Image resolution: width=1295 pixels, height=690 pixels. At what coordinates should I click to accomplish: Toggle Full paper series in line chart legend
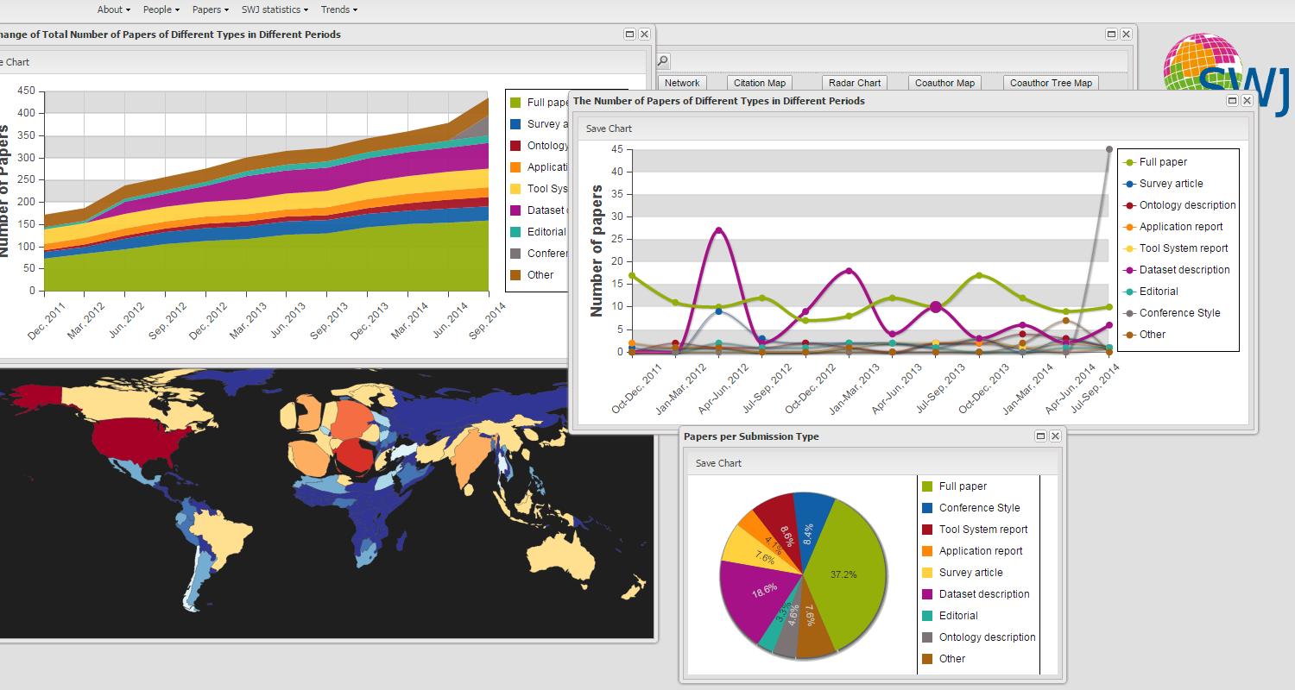coord(1162,162)
